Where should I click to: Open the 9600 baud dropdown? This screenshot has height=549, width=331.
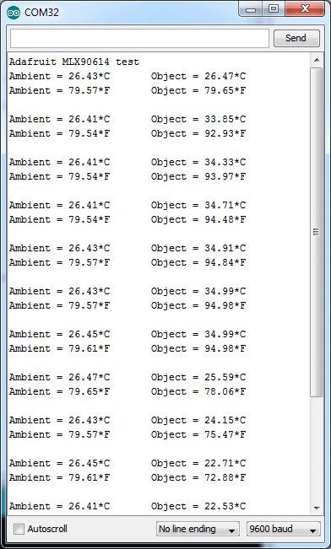click(284, 529)
